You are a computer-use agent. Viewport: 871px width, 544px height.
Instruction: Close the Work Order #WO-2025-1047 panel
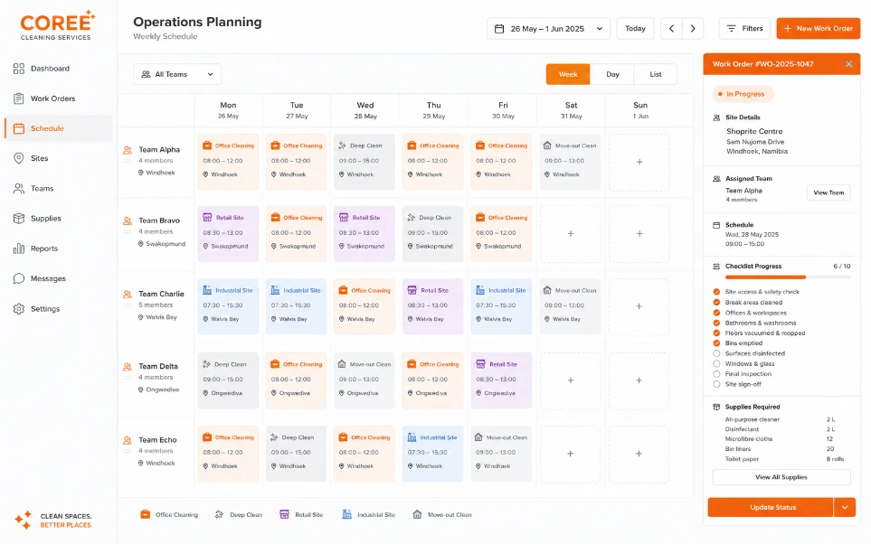[x=848, y=64]
